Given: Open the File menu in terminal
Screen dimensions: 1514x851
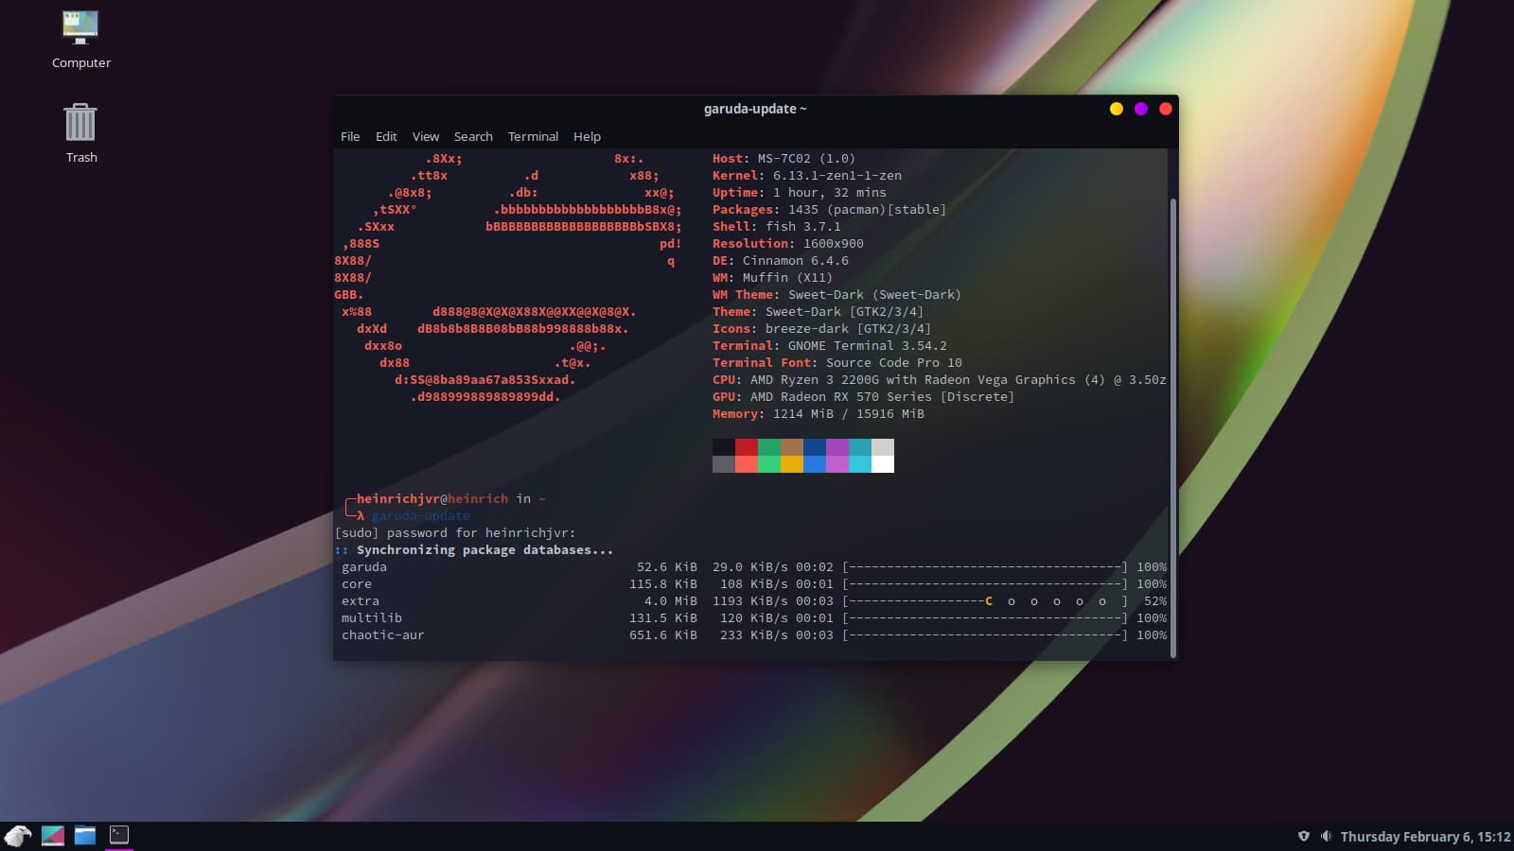Looking at the screenshot, I should click(350, 136).
